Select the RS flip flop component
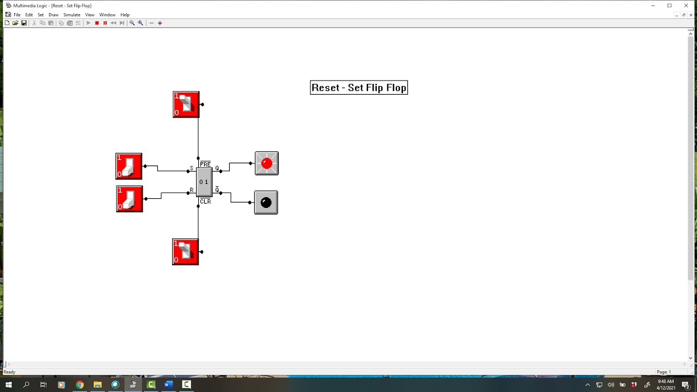697x392 pixels. [x=204, y=182]
